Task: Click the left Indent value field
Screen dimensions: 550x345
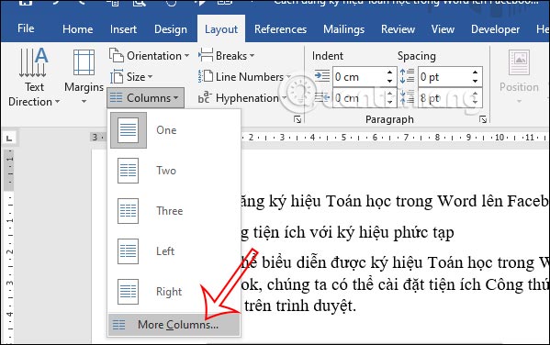Action: tap(359, 77)
